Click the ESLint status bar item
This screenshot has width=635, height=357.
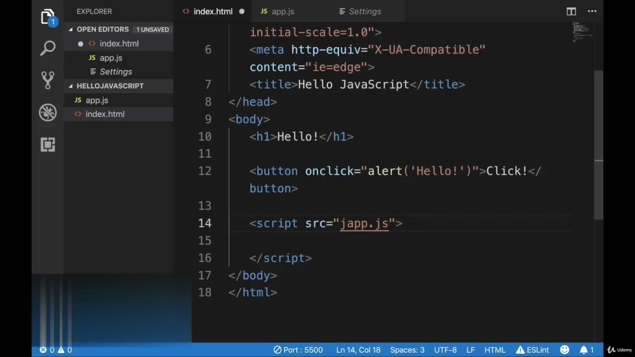[532, 350]
